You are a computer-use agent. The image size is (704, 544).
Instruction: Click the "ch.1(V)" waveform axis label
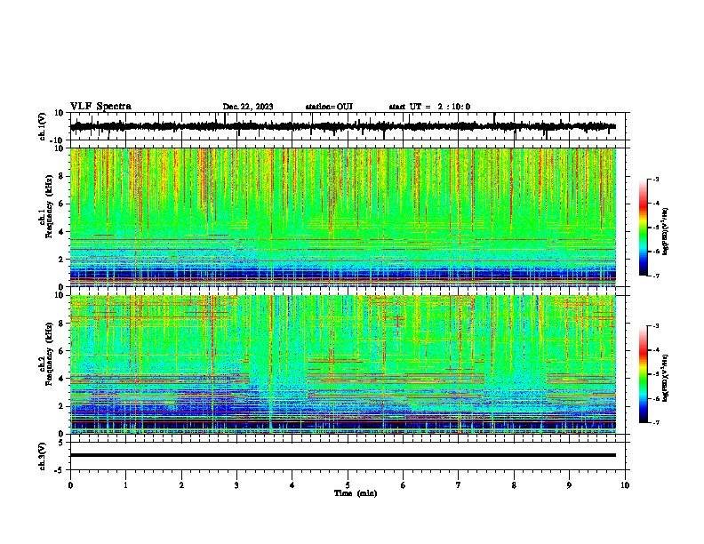(x=43, y=126)
